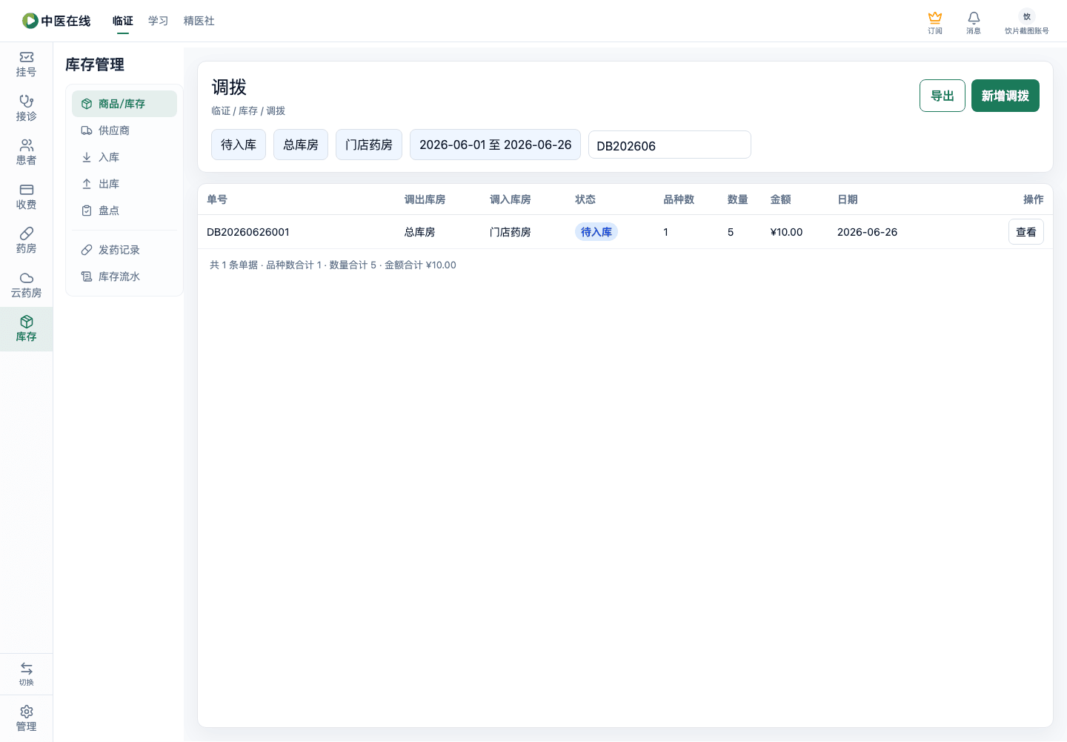Click the 订阅 crown icon

[935, 17]
